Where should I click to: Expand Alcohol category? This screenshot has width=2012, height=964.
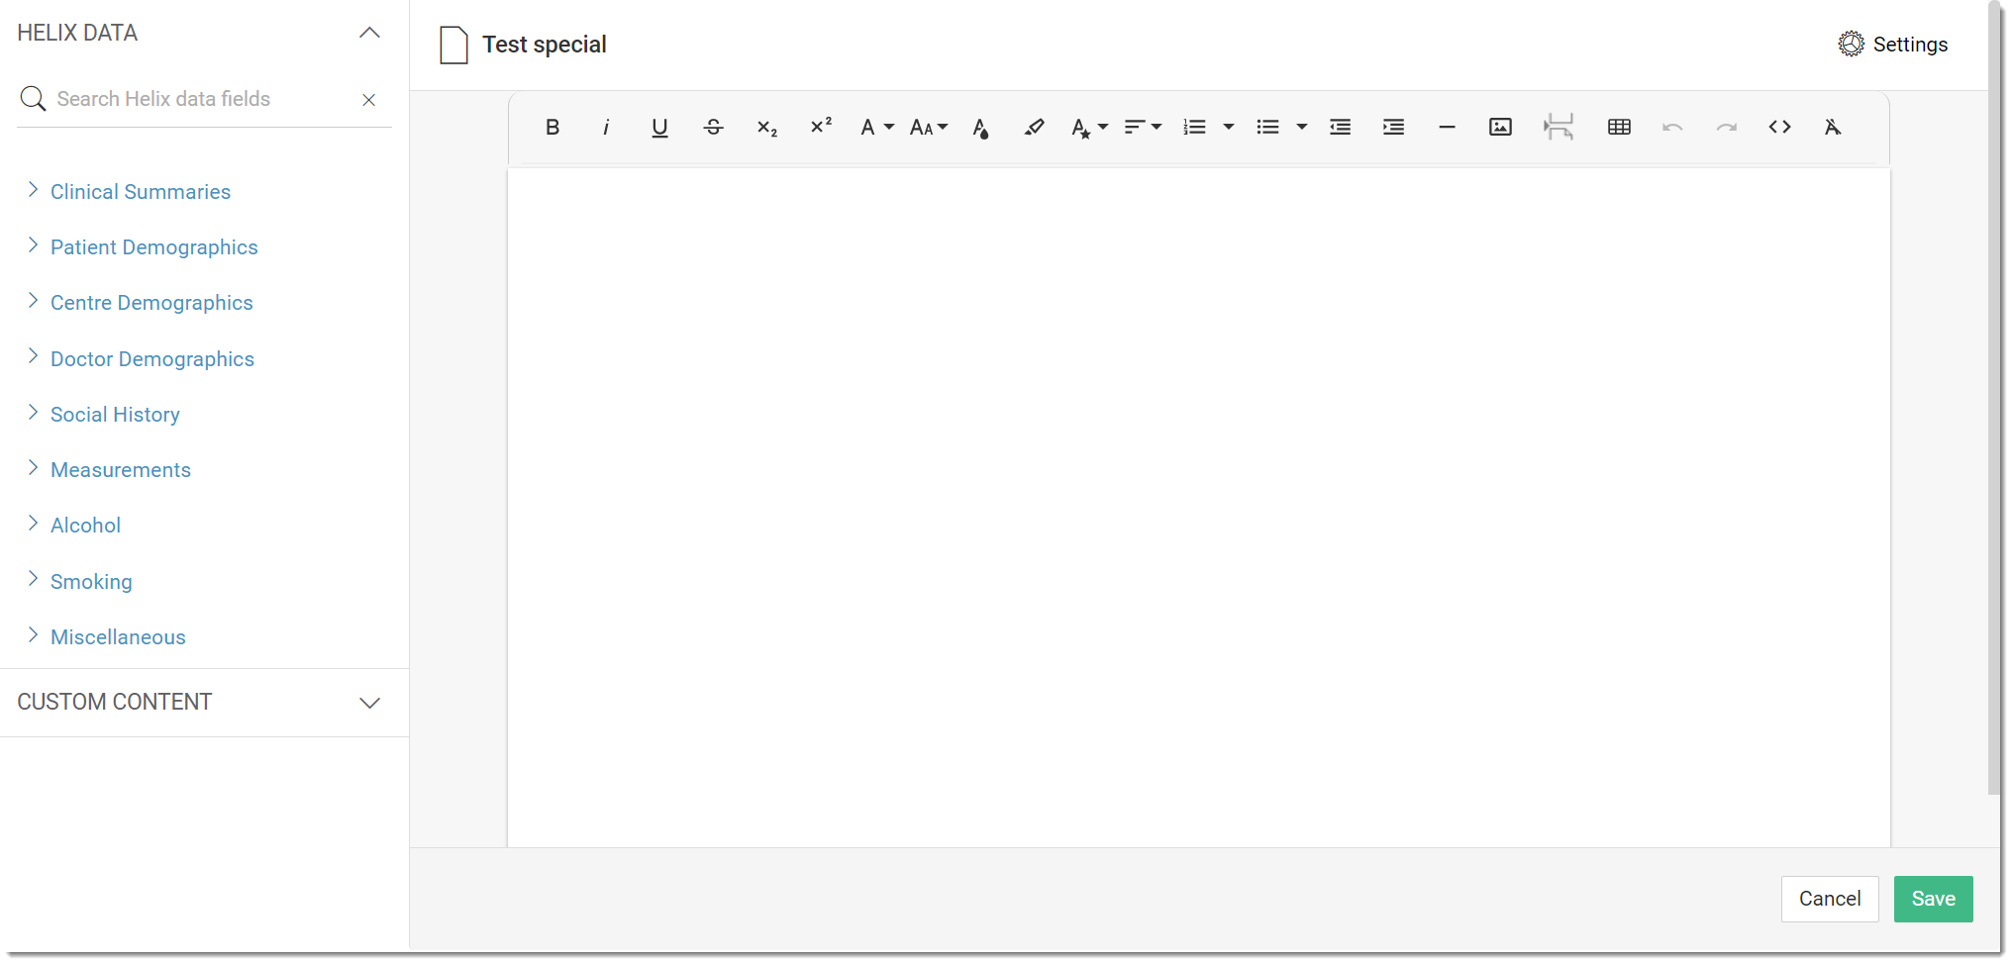coord(86,526)
